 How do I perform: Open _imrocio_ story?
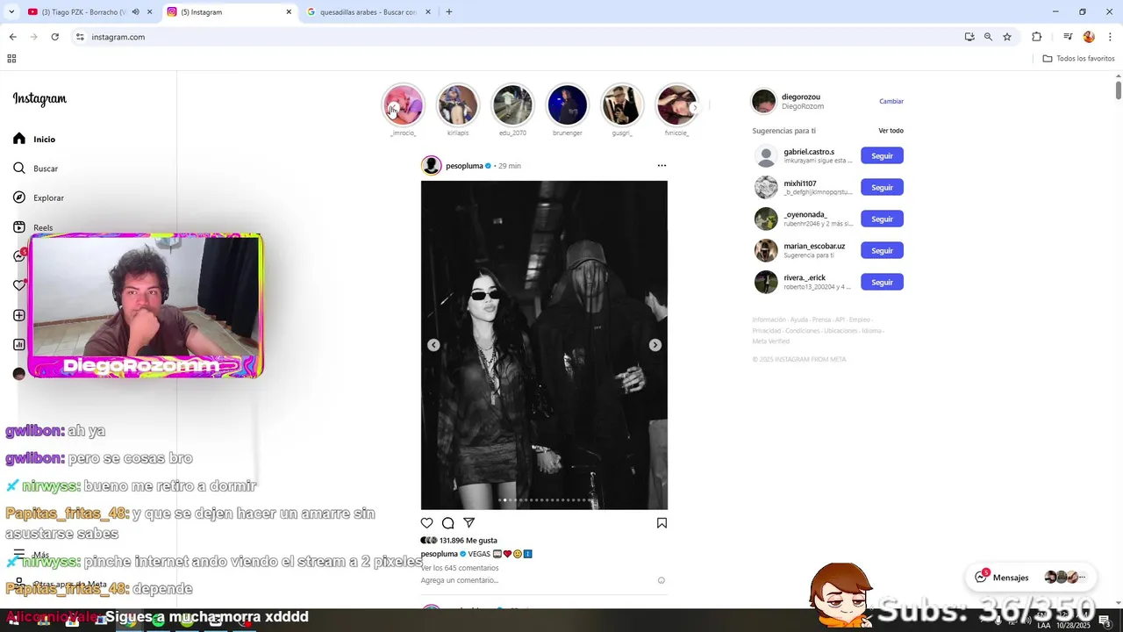[404, 105]
